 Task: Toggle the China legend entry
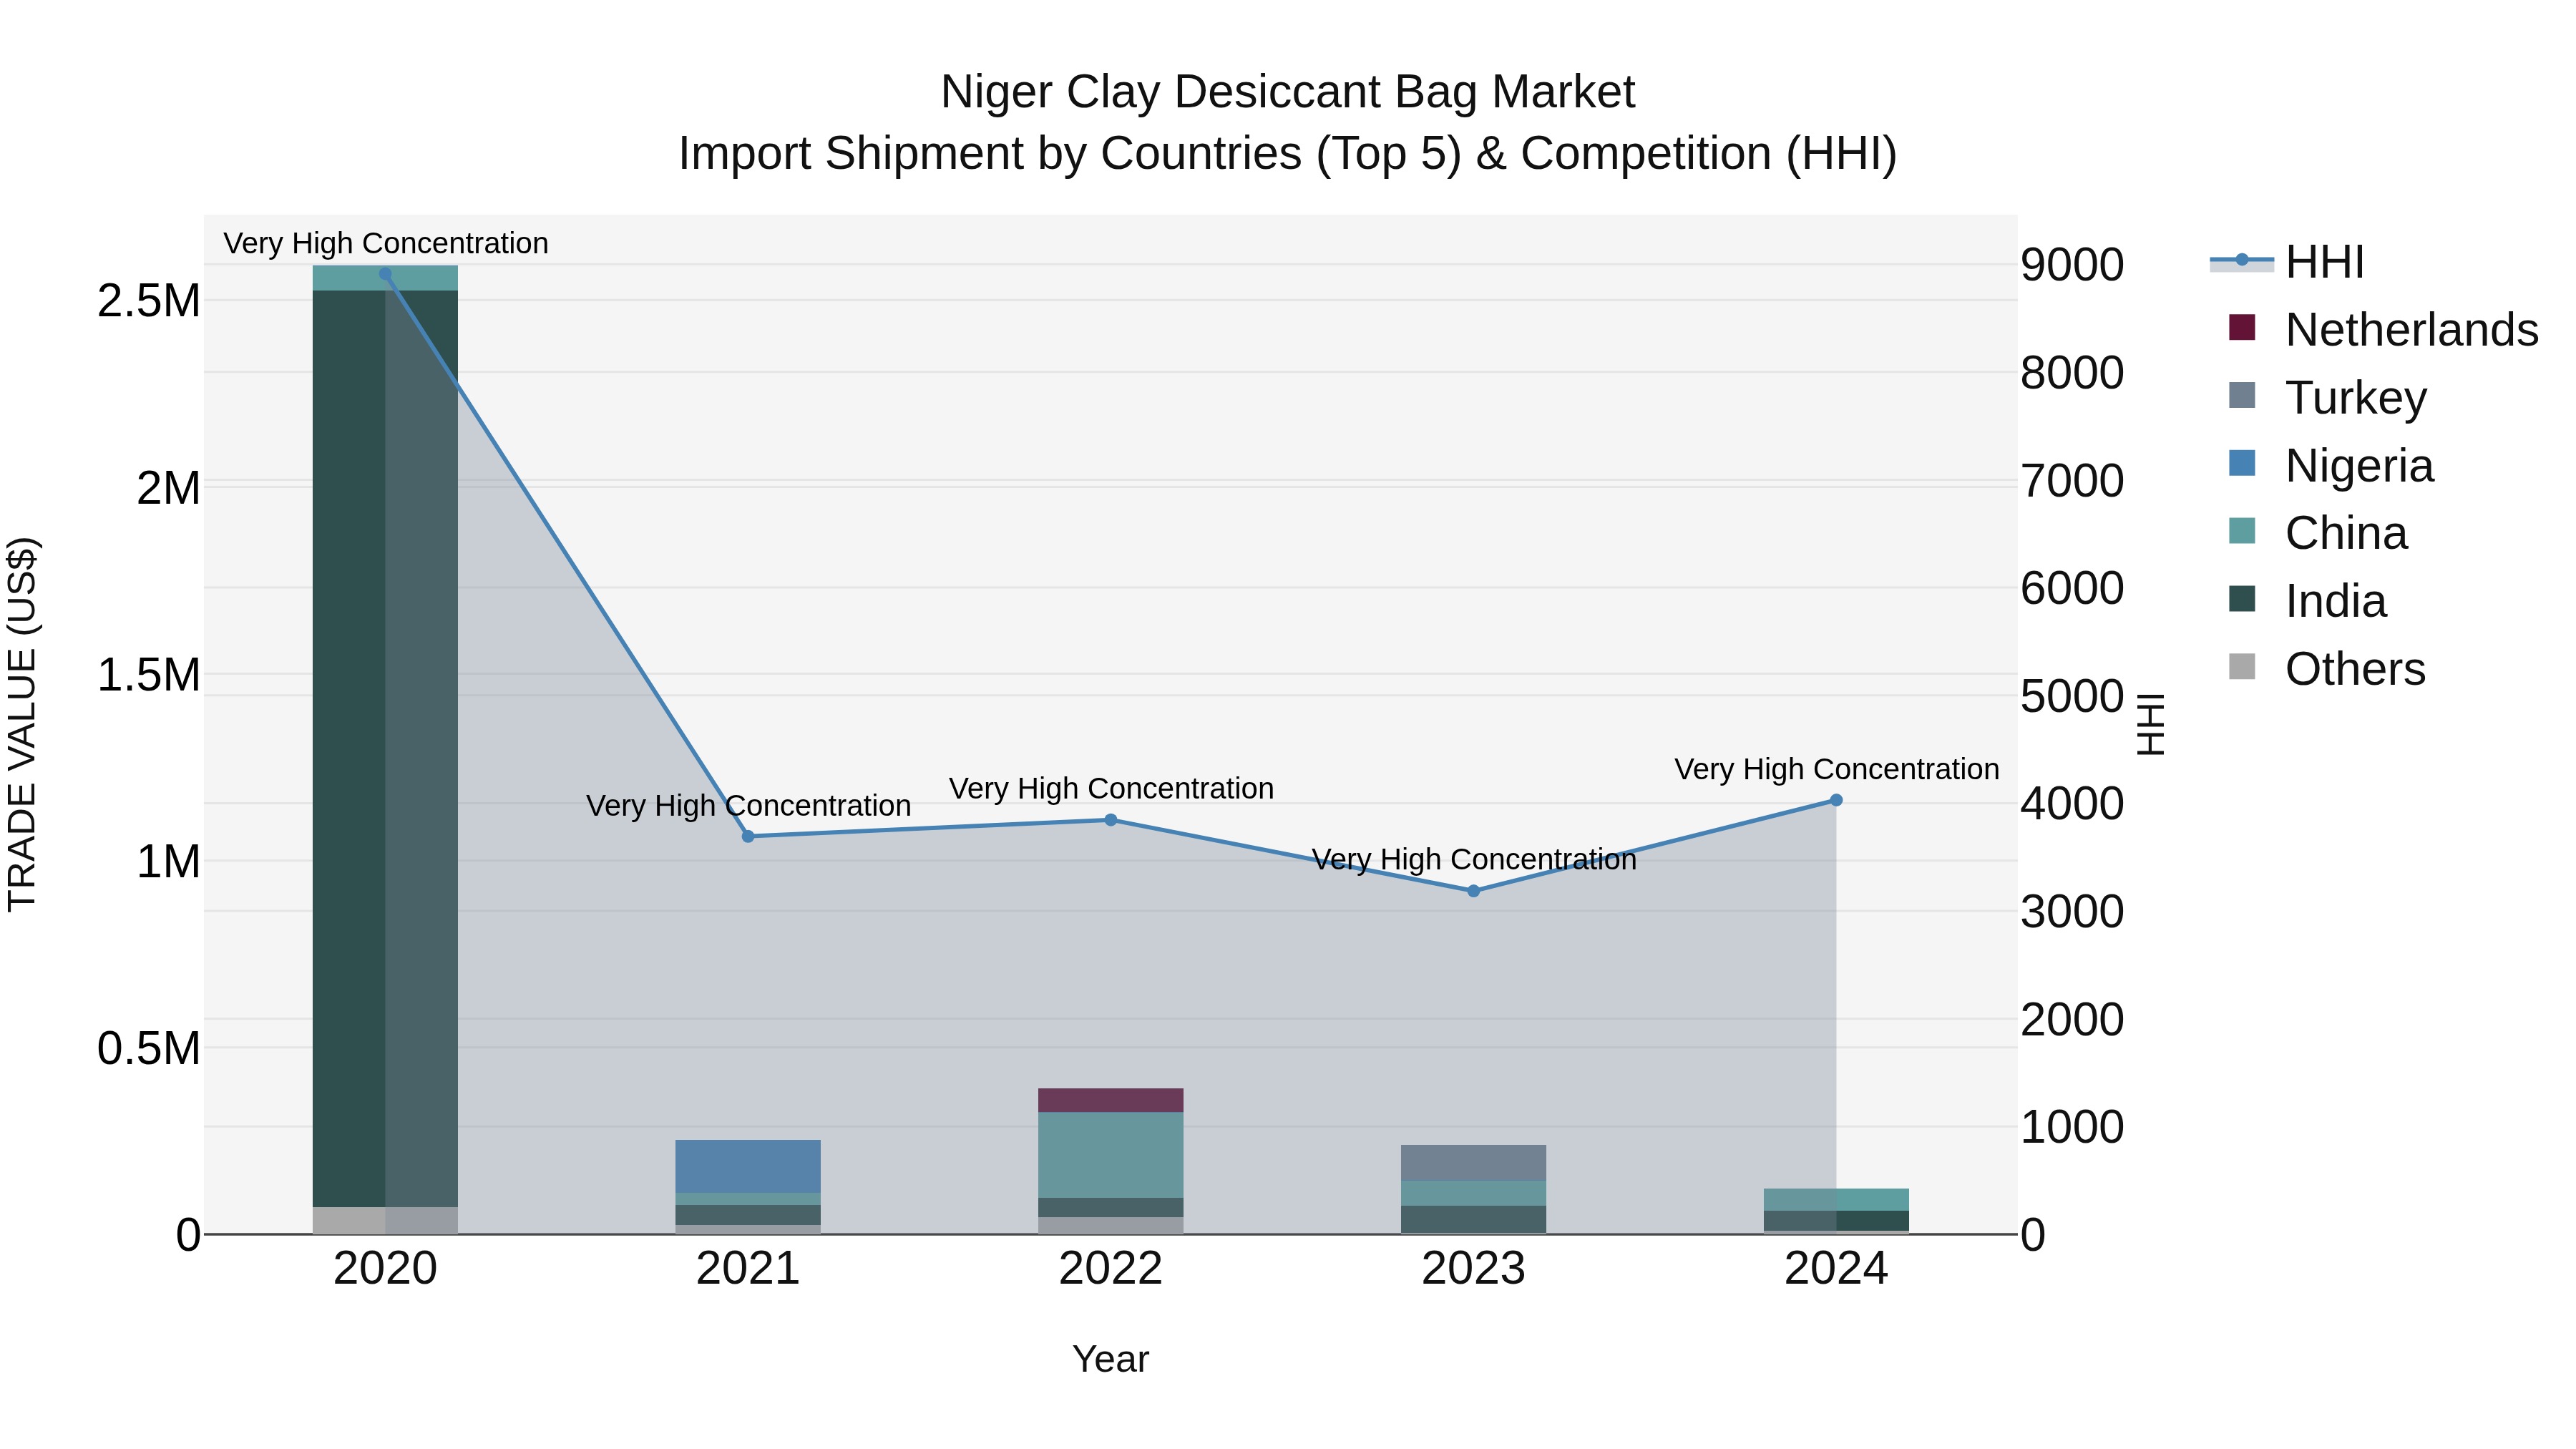(2317, 533)
